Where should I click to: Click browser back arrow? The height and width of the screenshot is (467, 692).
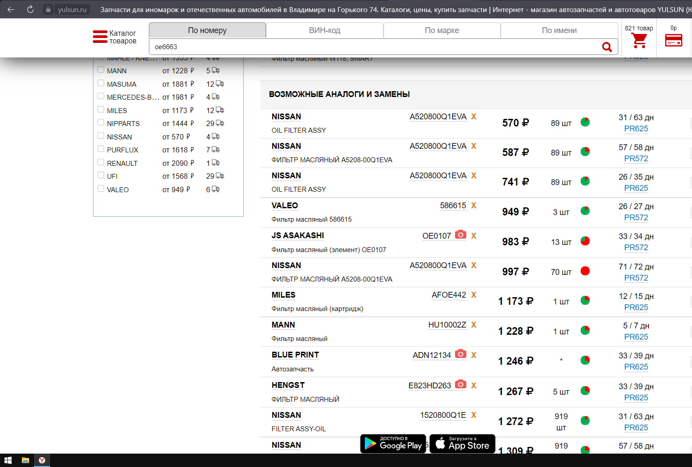pos(11,9)
